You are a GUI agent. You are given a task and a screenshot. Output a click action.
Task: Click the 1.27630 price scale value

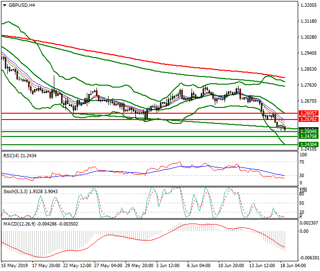[x=308, y=85]
